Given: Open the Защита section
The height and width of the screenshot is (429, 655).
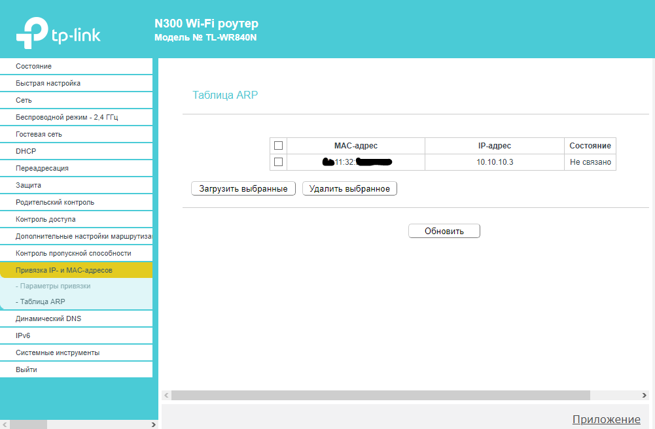Looking at the screenshot, I should point(76,185).
